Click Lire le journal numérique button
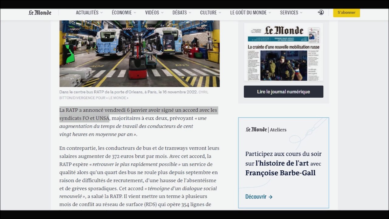 284,92
